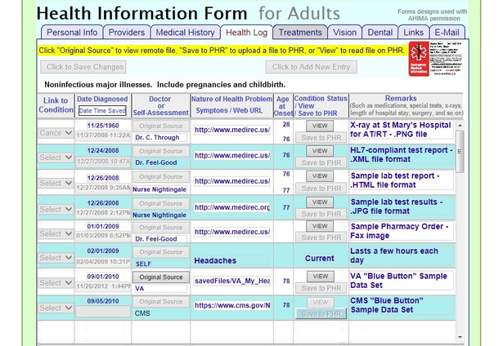This screenshot has width=503, height=346.
Task: Select the Health Log tab
Action: (246, 33)
